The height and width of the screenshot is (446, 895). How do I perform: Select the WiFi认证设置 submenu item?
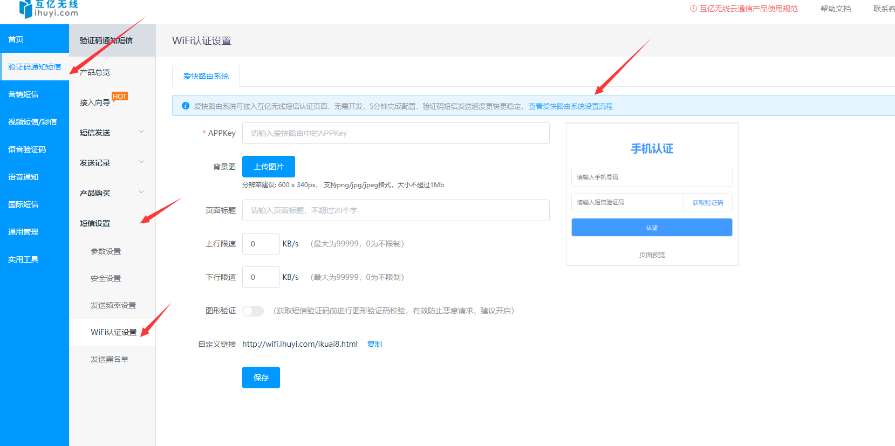tap(112, 332)
